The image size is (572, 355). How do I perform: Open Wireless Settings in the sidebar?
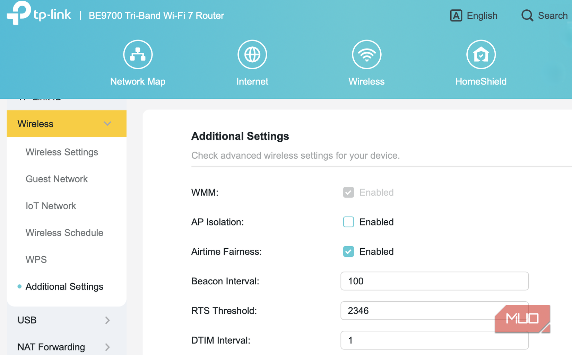pos(62,152)
